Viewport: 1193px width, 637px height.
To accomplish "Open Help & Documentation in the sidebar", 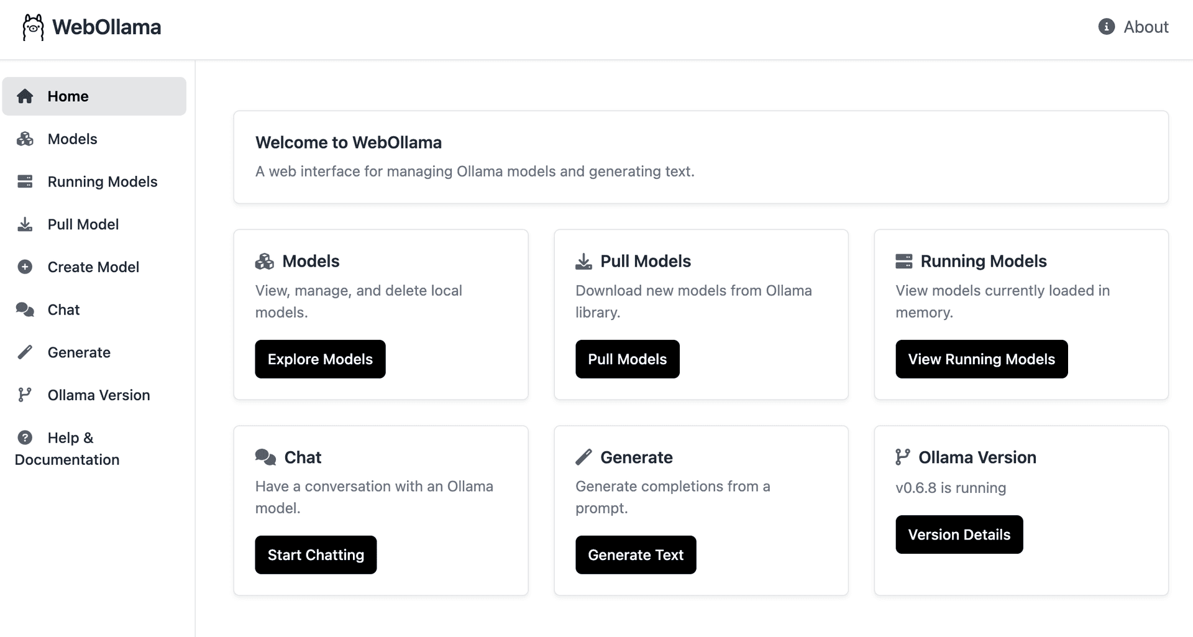I will click(94, 449).
